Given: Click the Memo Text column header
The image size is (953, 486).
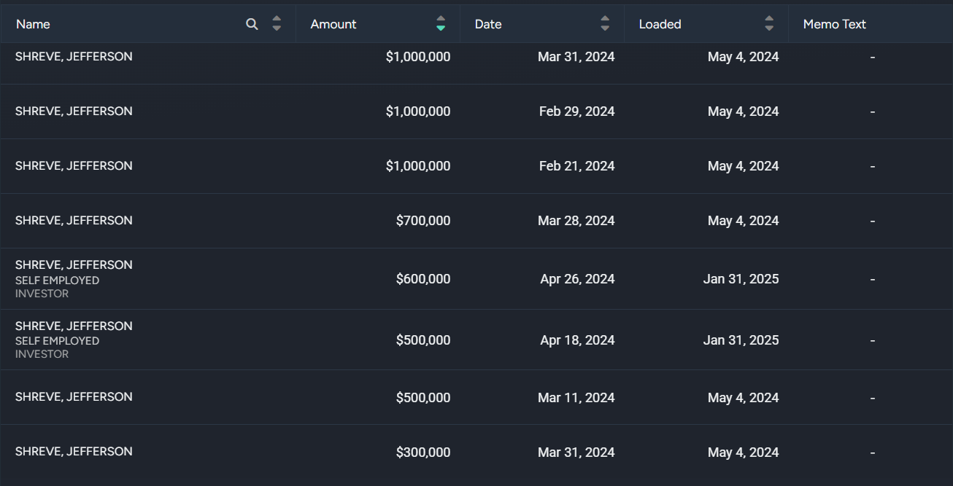Looking at the screenshot, I should pyautogui.click(x=834, y=24).
